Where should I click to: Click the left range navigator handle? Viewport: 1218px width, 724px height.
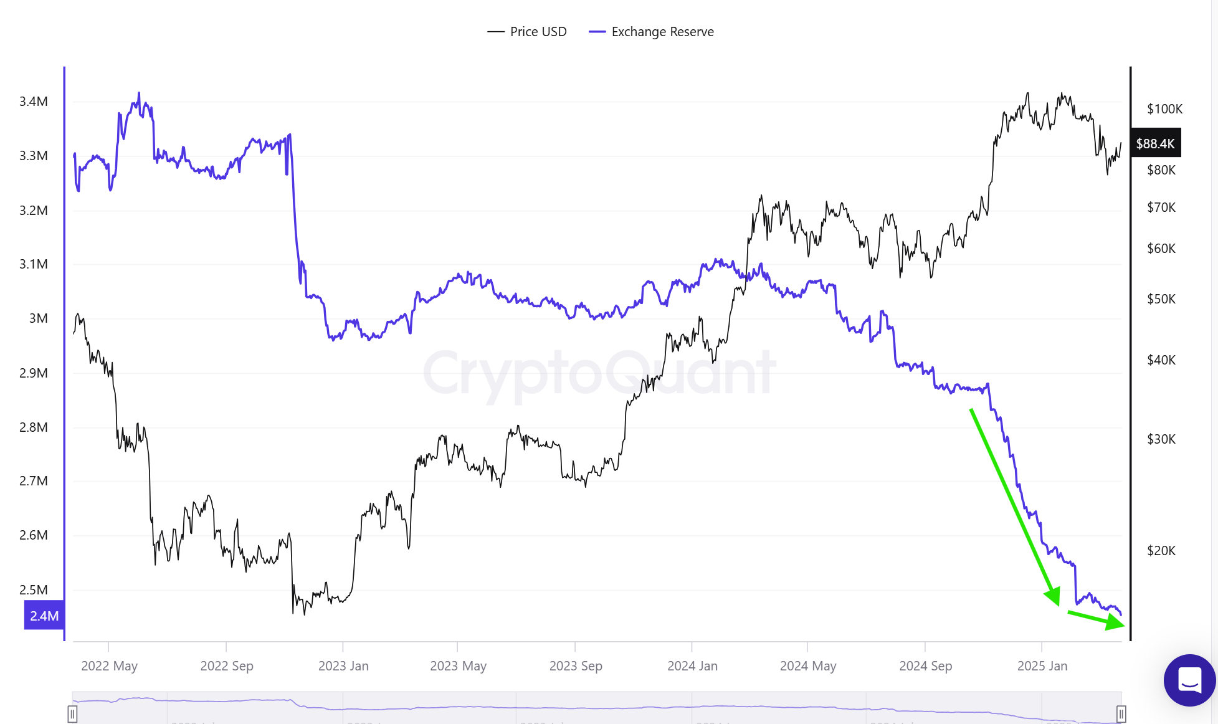72,713
